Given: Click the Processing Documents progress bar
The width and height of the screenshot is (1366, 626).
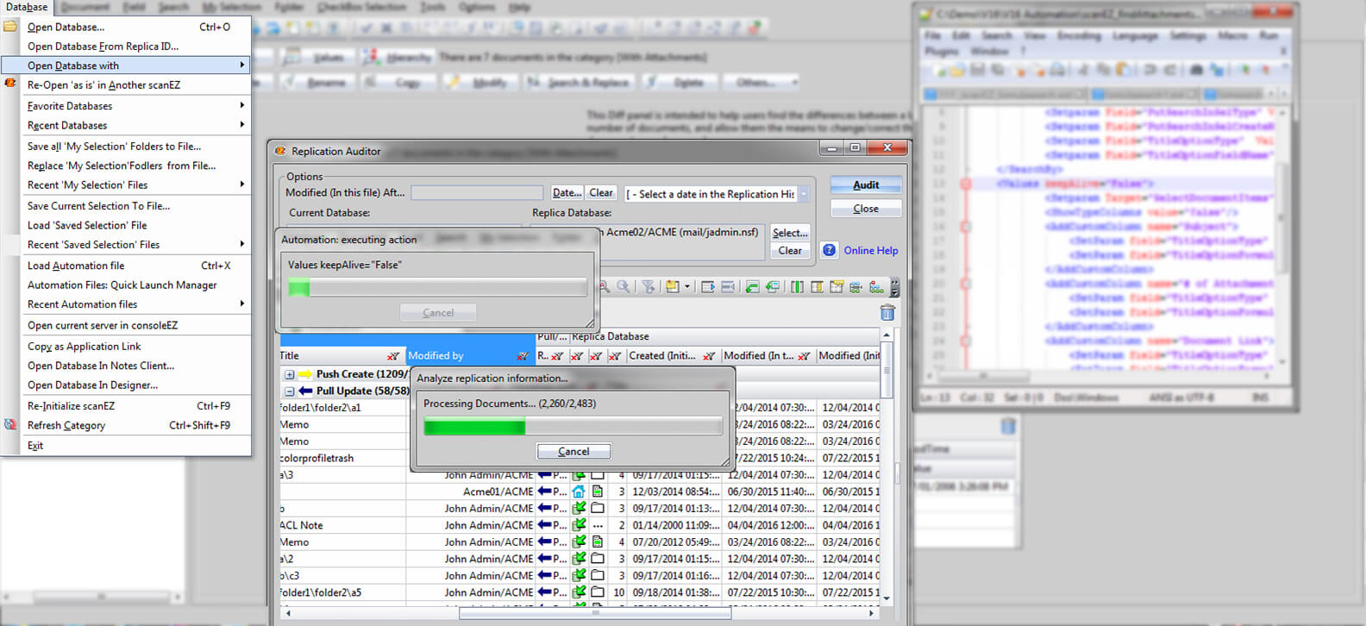Looking at the screenshot, I should point(573,427).
